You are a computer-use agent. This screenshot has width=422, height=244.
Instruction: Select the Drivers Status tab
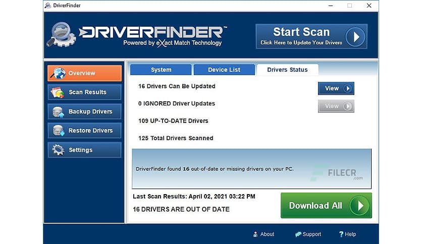click(x=287, y=70)
